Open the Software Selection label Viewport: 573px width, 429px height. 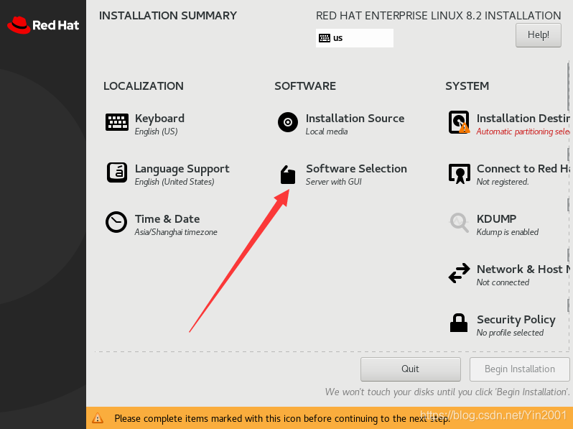tap(356, 169)
